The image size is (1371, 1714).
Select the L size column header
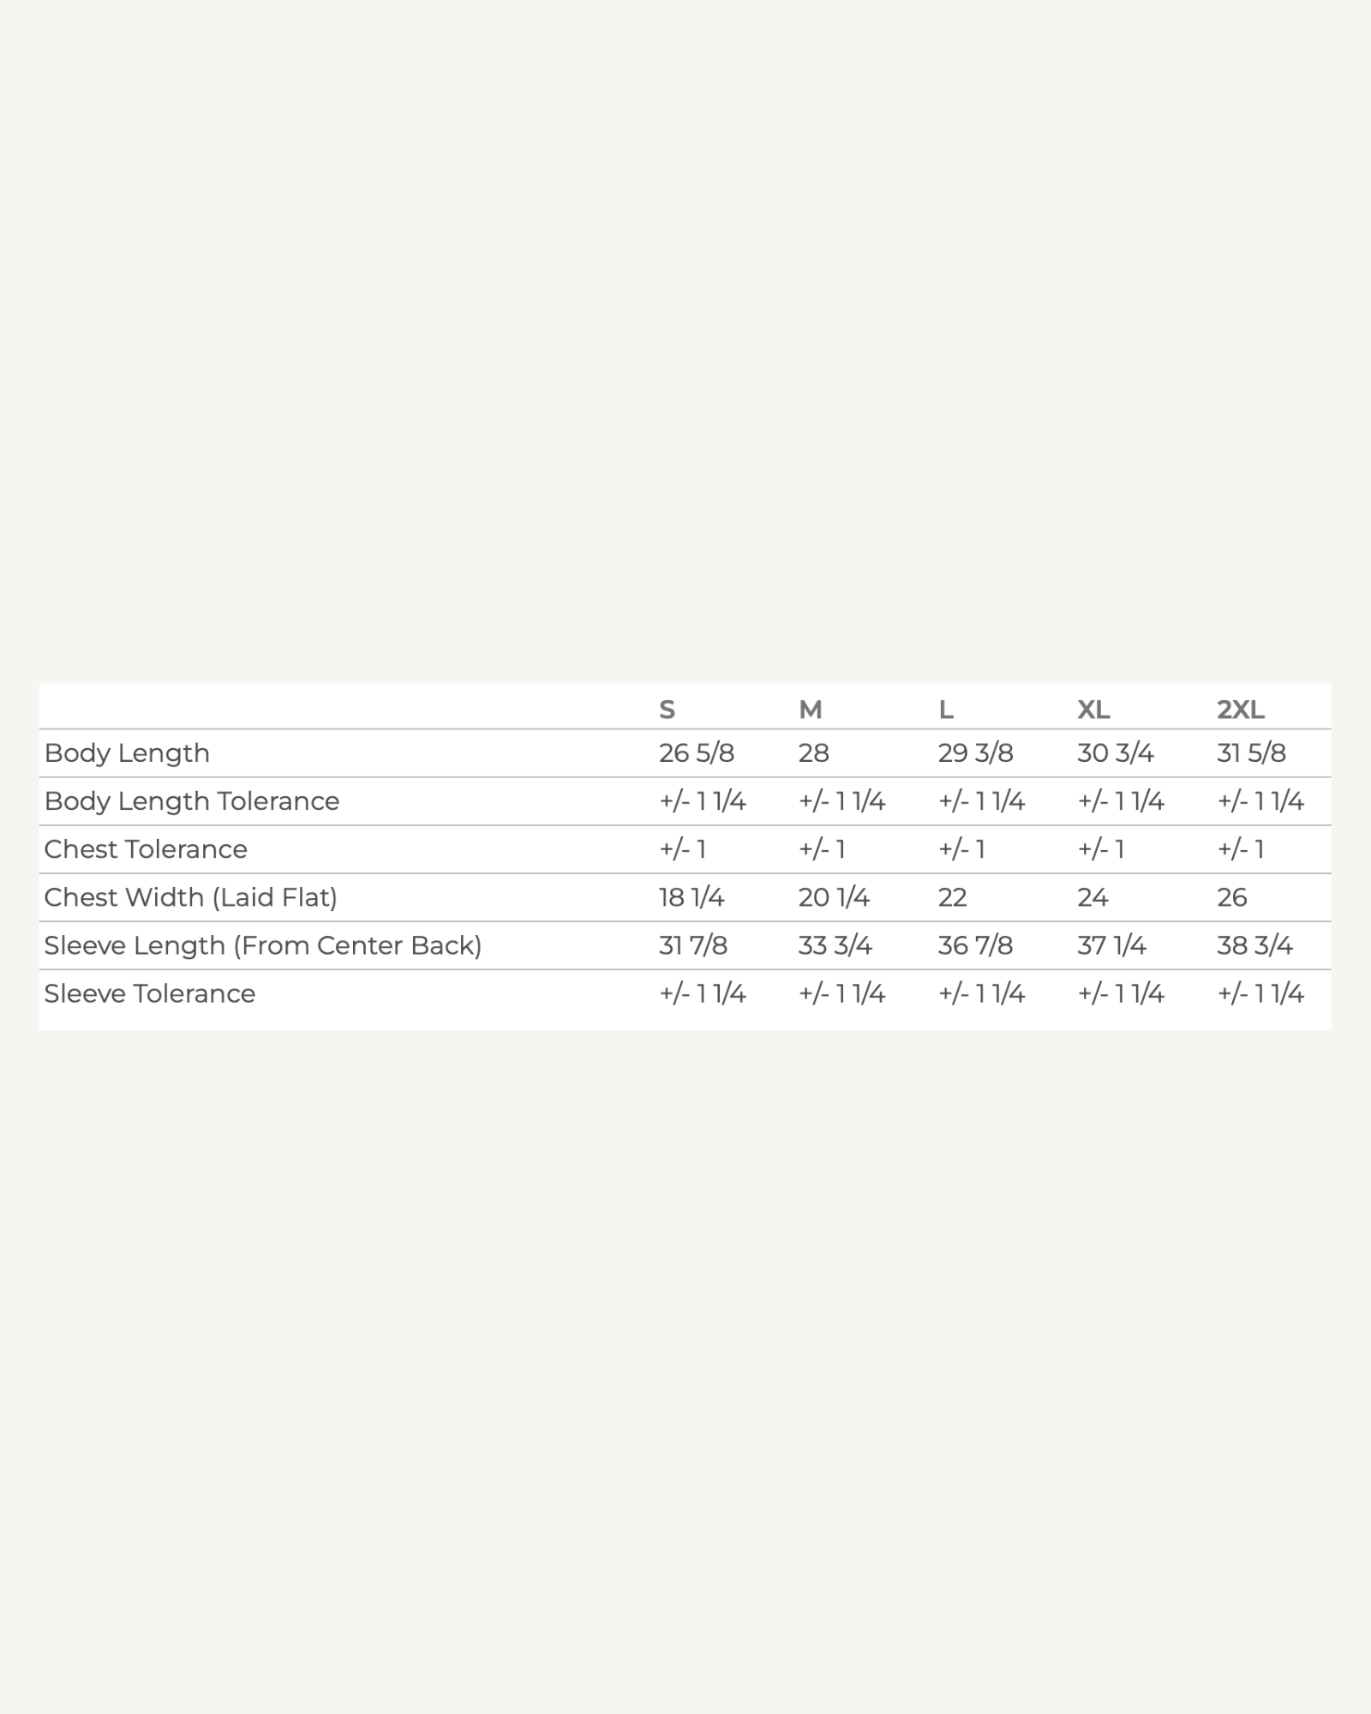(x=946, y=710)
